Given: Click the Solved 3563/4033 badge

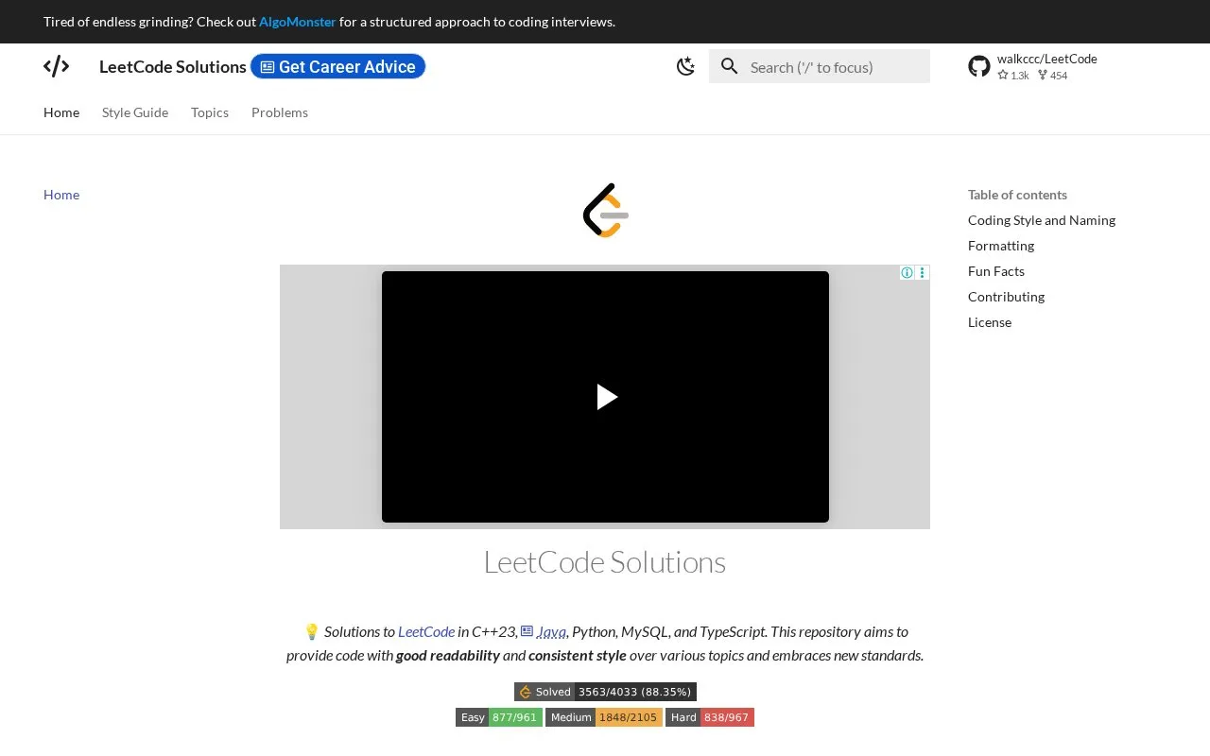Looking at the screenshot, I should (x=605, y=692).
